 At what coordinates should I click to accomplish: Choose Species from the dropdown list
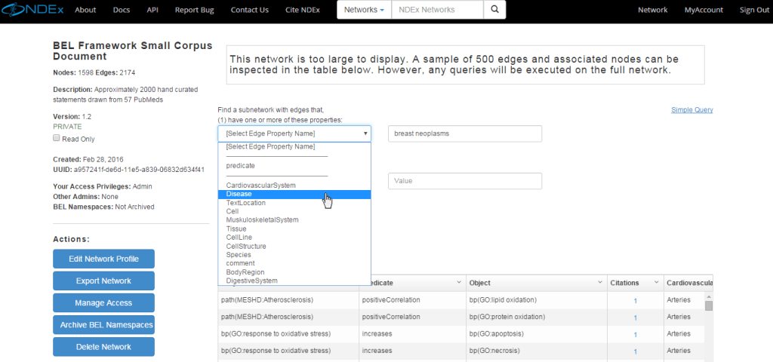294,255
